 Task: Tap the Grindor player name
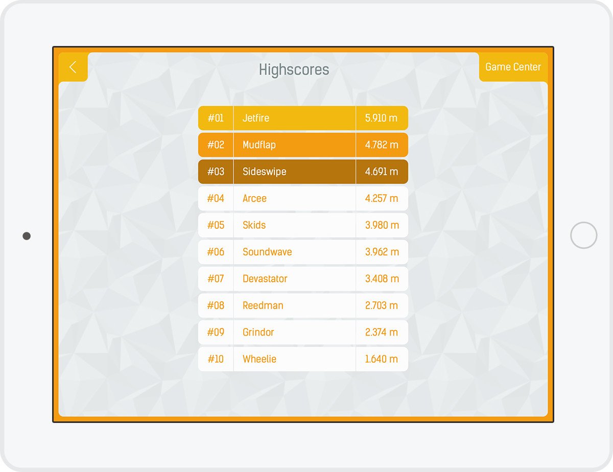[258, 333]
